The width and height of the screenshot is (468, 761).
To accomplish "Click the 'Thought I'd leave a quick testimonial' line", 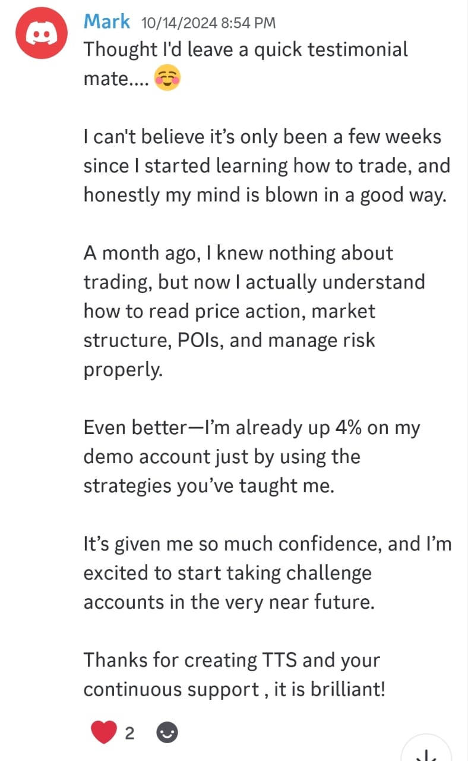I will (245, 49).
